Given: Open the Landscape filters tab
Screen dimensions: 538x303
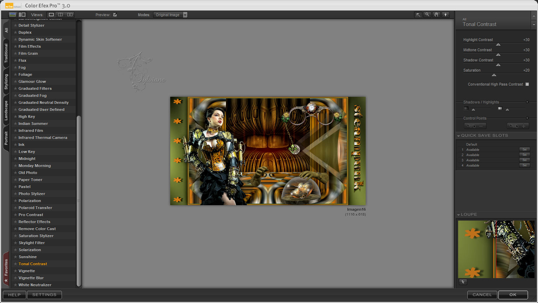Looking at the screenshot, I should [6, 111].
